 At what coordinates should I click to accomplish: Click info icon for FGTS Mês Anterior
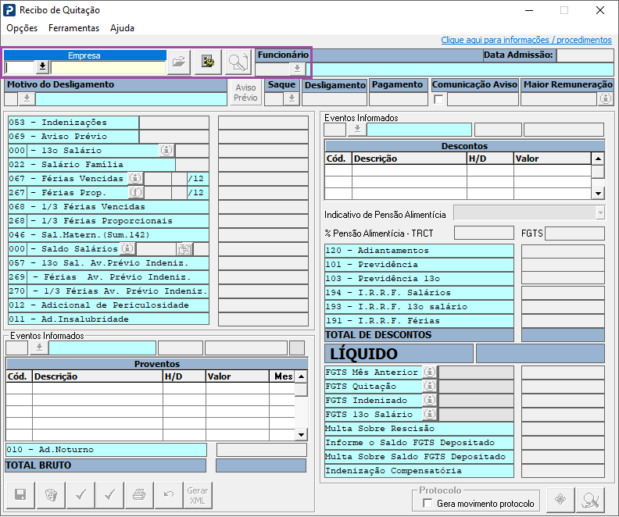[430, 372]
